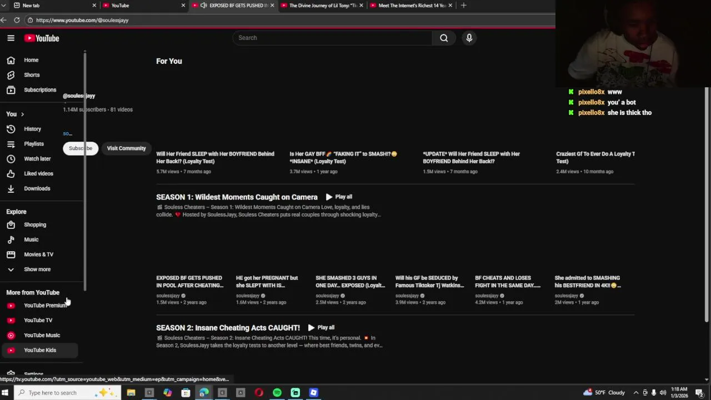Open the taskbar volume control
711x400 pixels.
pos(663,393)
